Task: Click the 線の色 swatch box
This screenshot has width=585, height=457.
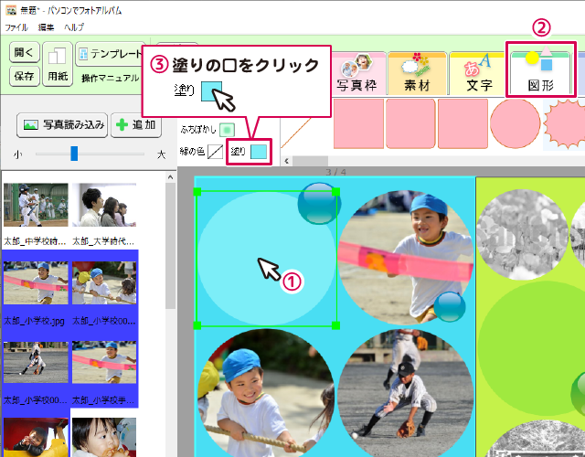Action: point(216,152)
